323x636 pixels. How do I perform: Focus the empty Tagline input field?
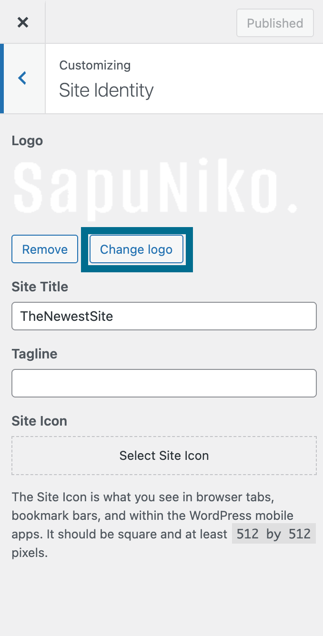[164, 383]
